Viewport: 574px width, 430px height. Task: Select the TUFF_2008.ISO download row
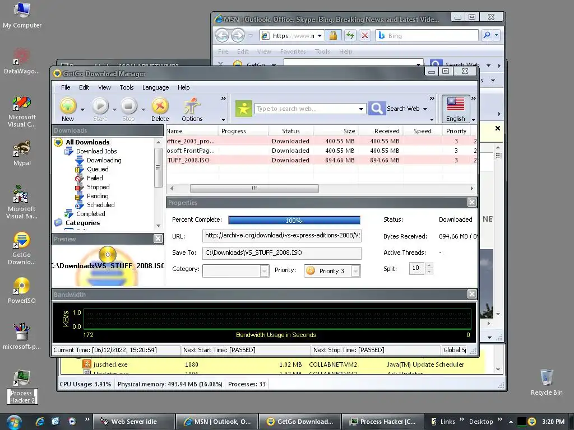(x=321, y=160)
